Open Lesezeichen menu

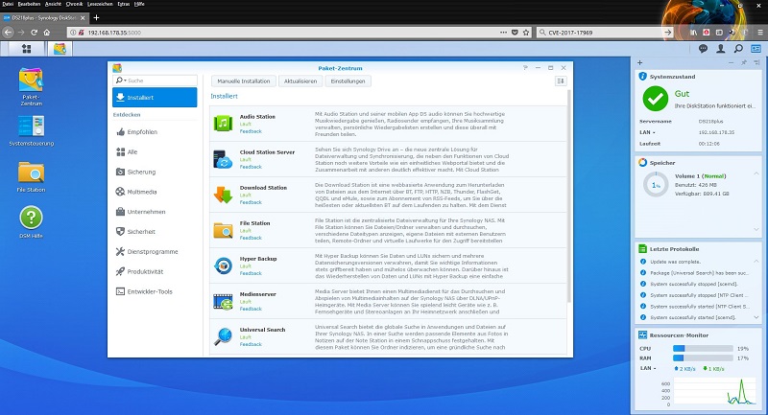coord(100,4)
